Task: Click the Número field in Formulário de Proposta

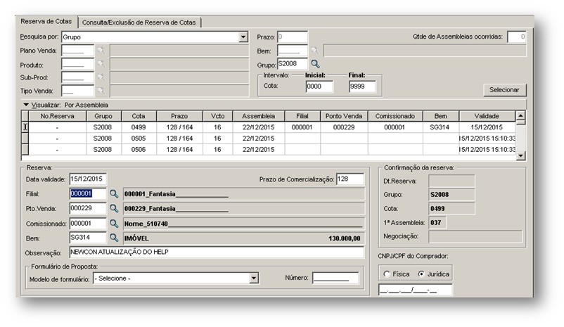Action: point(335,278)
